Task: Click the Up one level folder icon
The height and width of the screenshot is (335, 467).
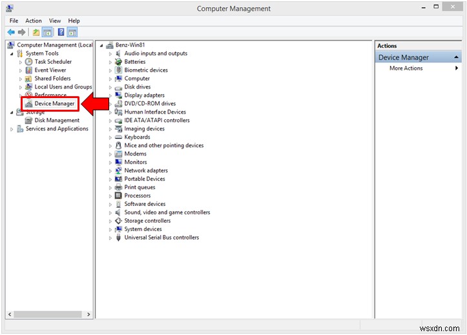Action: [x=36, y=32]
